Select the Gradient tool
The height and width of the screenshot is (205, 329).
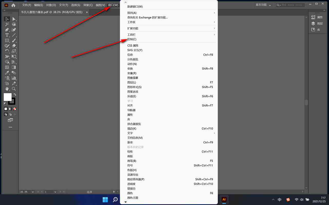pyautogui.click(x=14, y=67)
